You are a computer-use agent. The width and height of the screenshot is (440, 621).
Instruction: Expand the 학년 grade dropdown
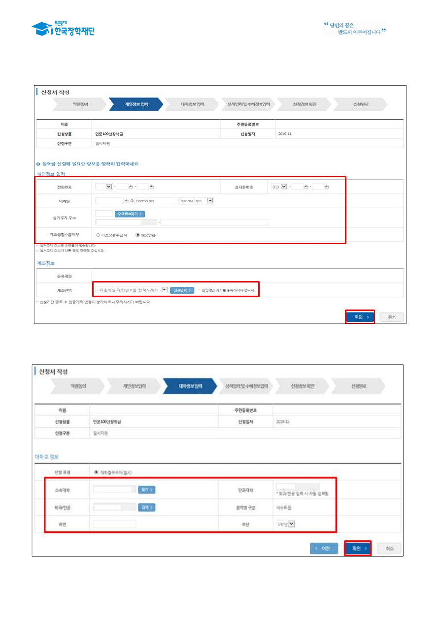pyautogui.click(x=291, y=524)
